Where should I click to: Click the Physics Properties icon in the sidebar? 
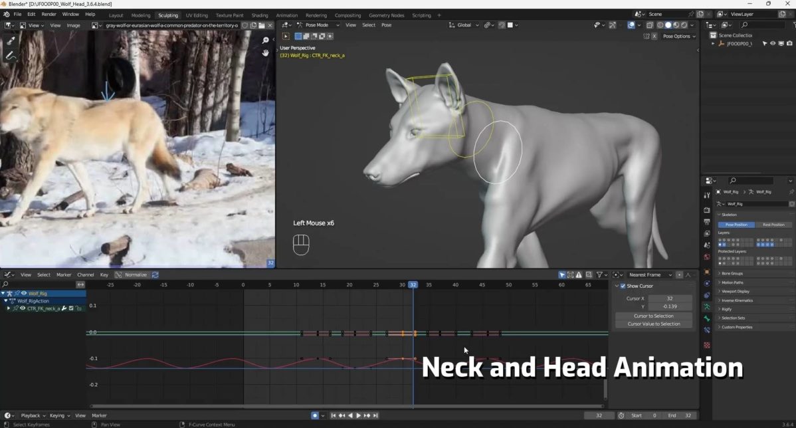[707, 284]
